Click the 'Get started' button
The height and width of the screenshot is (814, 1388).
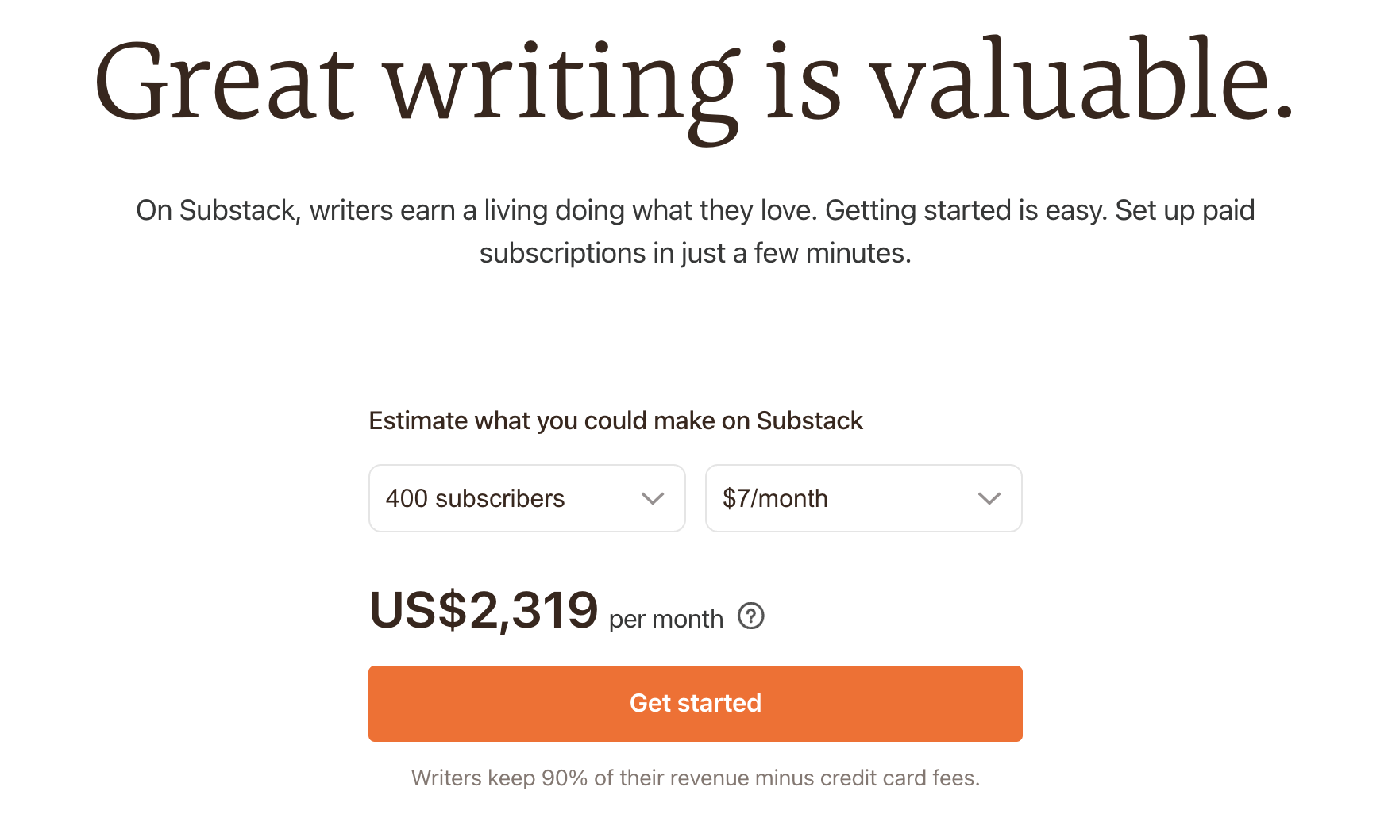click(695, 703)
